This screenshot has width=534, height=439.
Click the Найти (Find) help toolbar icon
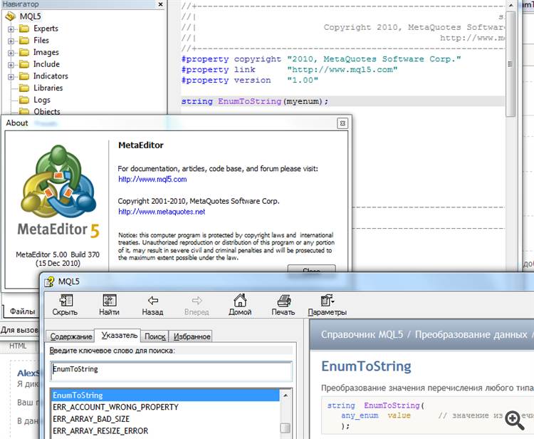(110, 300)
